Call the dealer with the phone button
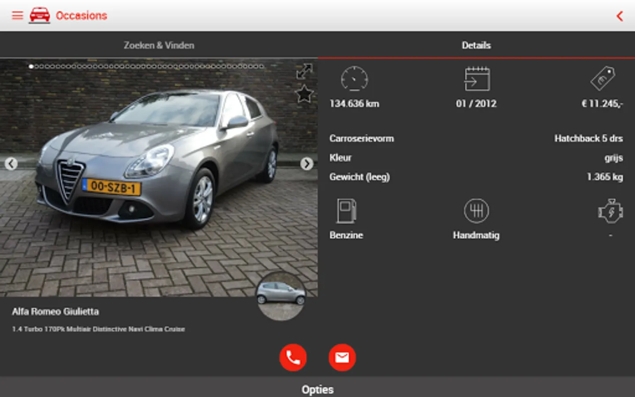The width and height of the screenshot is (635, 397). 293,357
